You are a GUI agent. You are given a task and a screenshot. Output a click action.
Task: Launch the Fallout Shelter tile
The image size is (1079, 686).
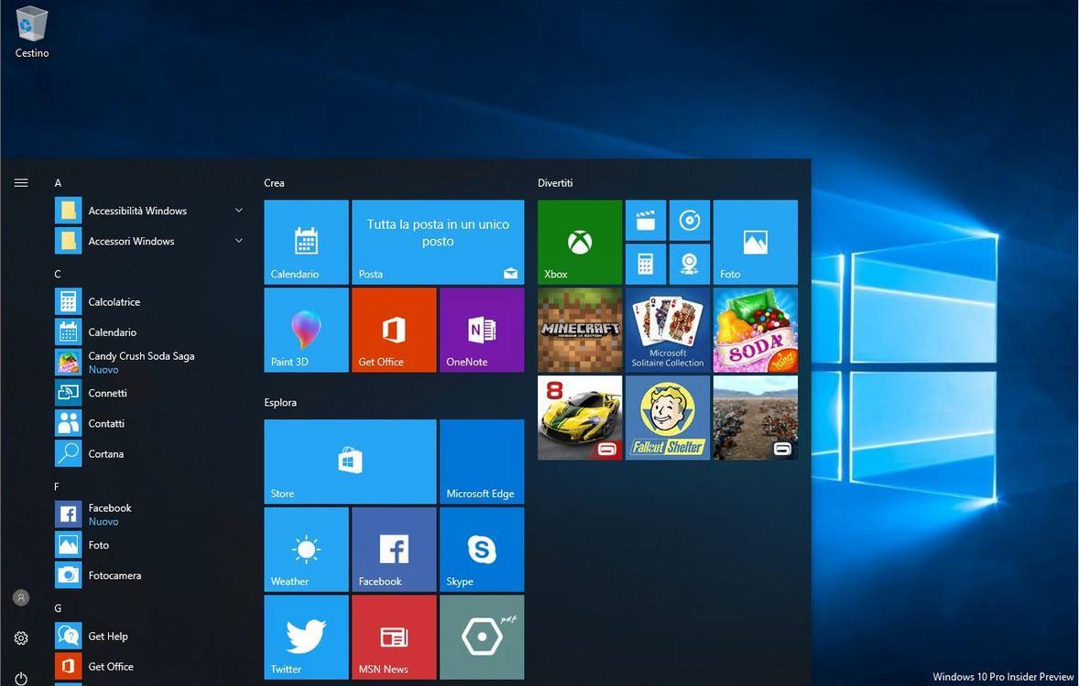[x=668, y=418]
